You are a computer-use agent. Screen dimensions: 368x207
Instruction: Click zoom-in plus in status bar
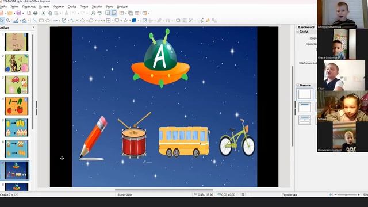(x=359, y=194)
